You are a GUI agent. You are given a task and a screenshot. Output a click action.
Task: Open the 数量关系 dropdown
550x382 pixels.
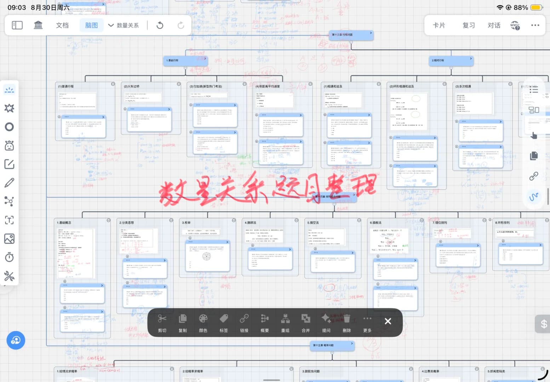click(124, 25)
